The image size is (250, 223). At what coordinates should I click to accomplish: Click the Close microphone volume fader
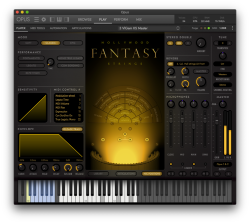[170, 119]
